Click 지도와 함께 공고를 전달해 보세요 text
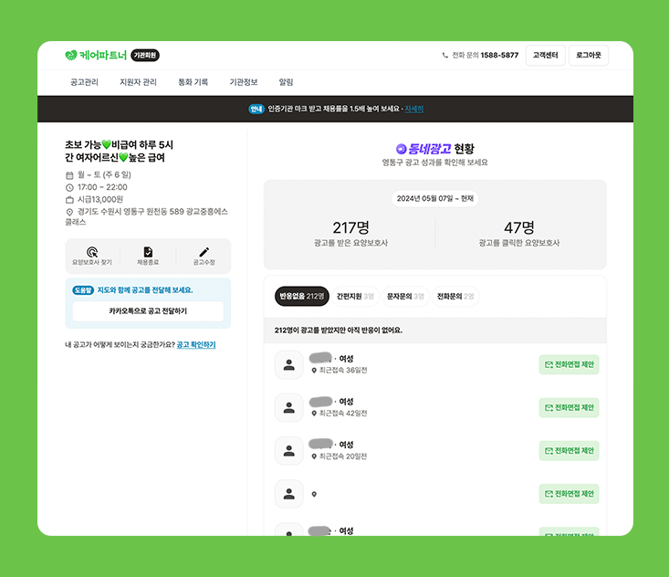Viewport: 669px width, 577px height. pyautogui.click(x=145, y=290)
